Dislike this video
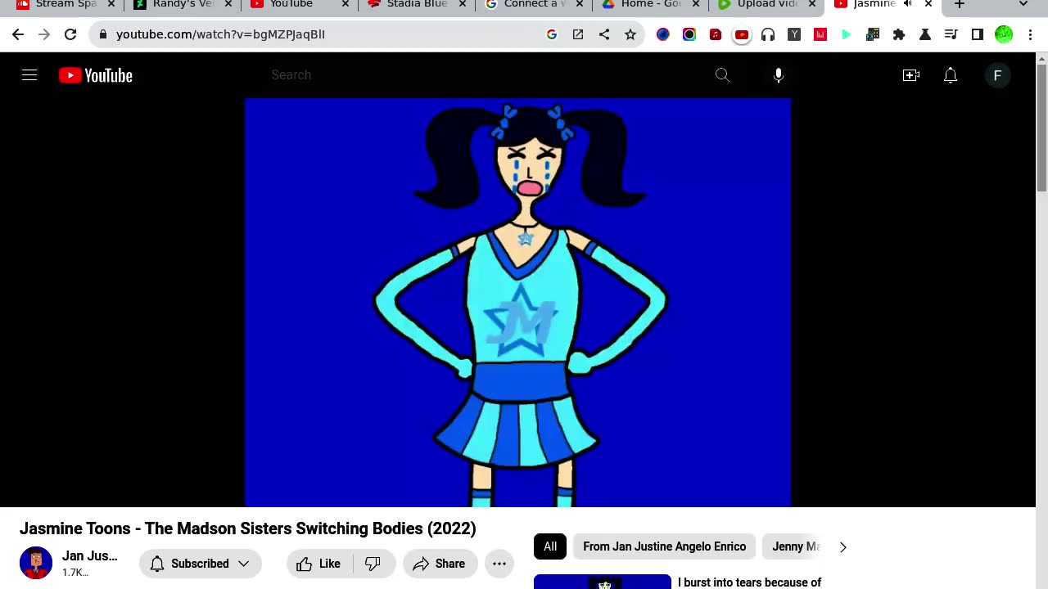Screen dimensions: 1048x589 pos(373,564)
